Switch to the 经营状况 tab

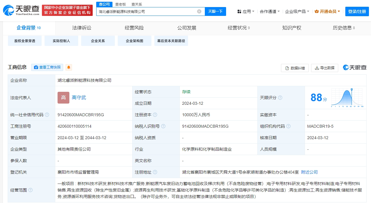[x=239, y=28]
